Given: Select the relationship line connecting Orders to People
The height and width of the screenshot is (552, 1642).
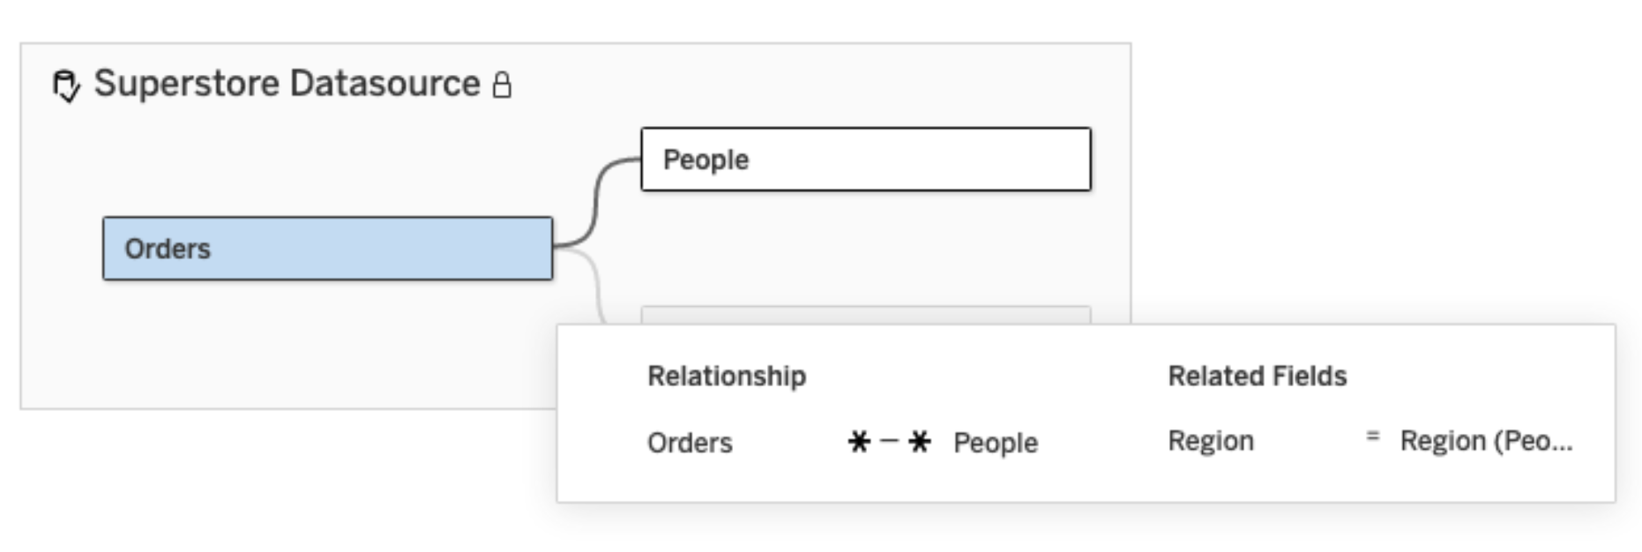Looking at the screenshot, I should pos(597,201).
